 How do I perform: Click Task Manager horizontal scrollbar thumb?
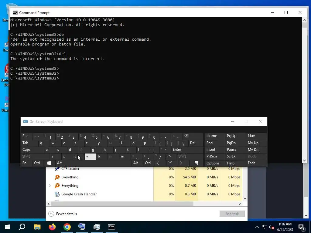coord(122,204)
